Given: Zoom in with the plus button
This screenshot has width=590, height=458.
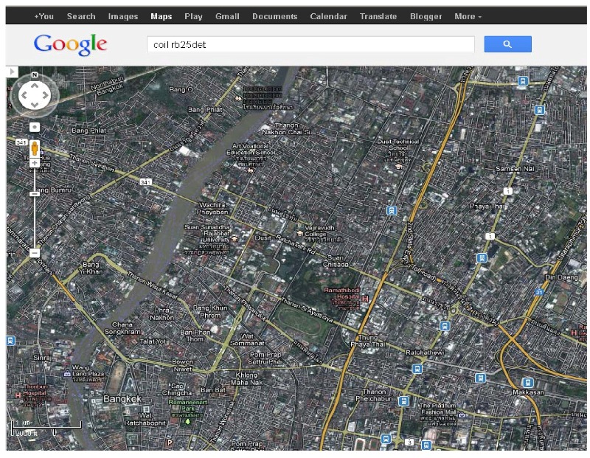Looking at the screenshot, I should [35, 163].
